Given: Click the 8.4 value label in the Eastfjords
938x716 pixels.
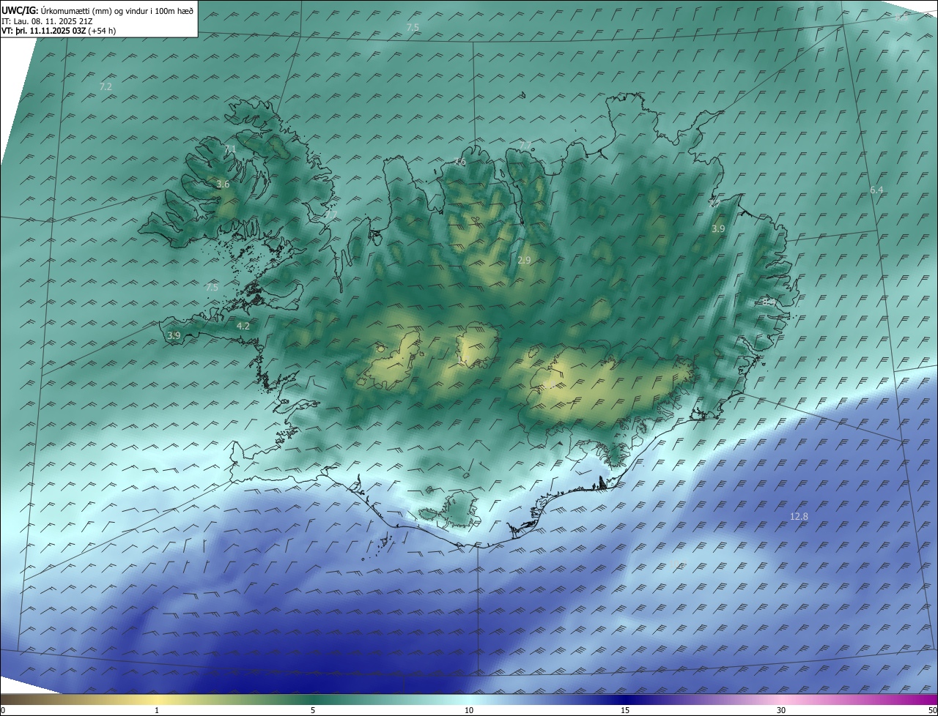Looking at the screenshot, I should 768,301.
